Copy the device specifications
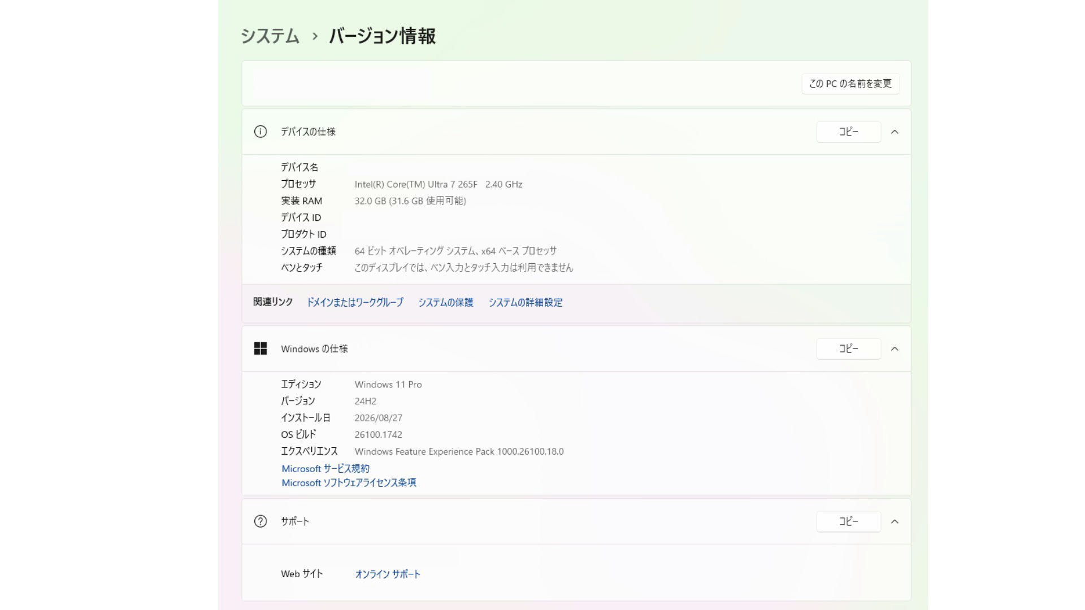This screenshot has width=1085, height=610. (848, 132)
